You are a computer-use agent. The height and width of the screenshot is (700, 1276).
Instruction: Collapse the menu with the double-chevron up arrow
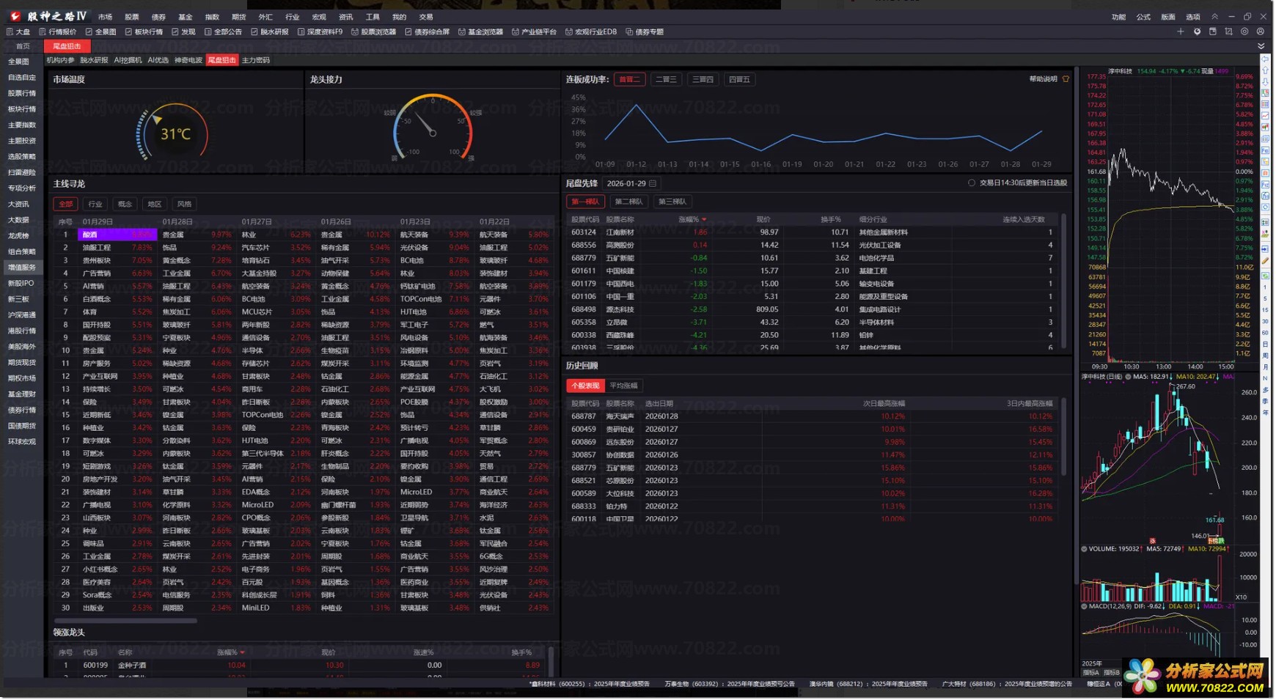[x=1214, y=16]
